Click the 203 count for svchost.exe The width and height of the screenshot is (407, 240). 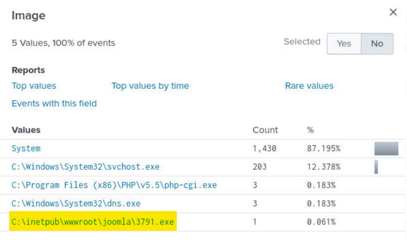click(260, 167)
